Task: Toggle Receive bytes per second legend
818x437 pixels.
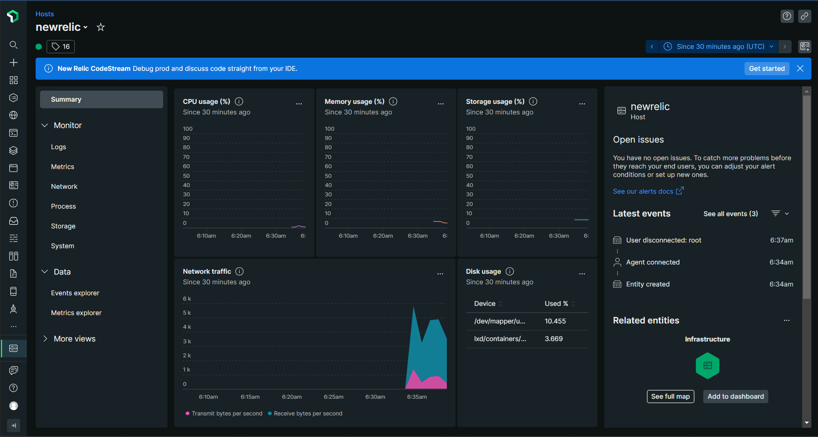Action: point(305,414)
